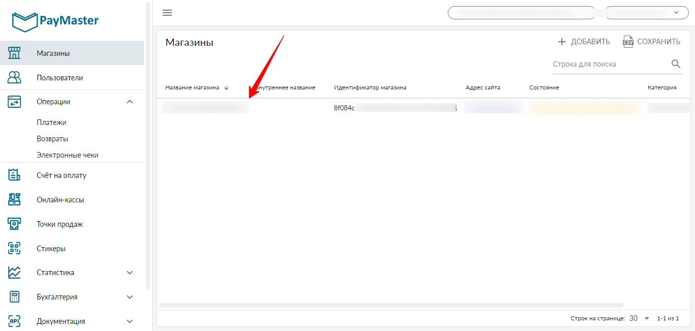The height and width of the screenshot is (331, 695).
Task: Expand the Бухгалтерия section
Action: click(x=130, y=297)
